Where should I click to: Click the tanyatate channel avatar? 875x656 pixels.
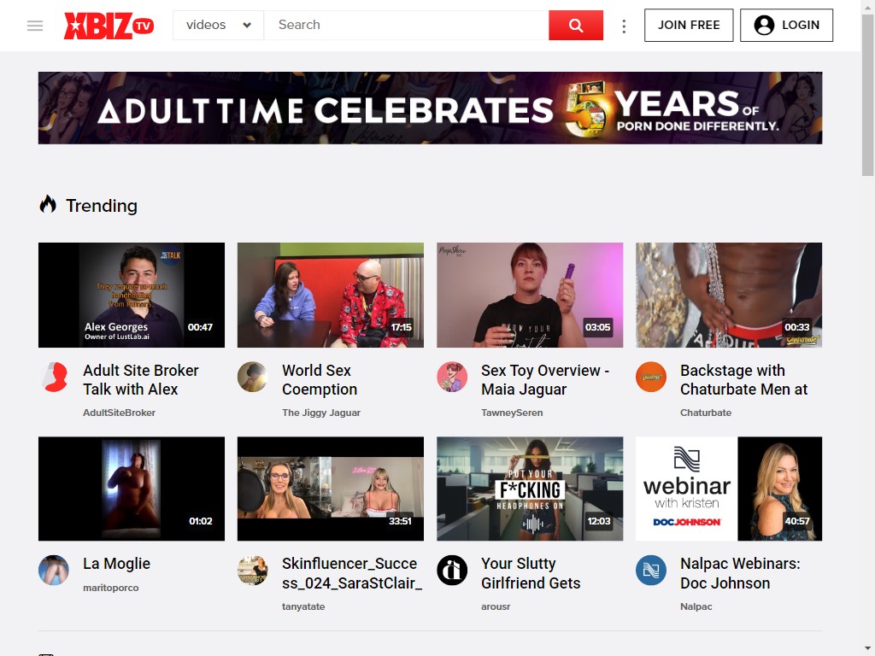[253, 570]
